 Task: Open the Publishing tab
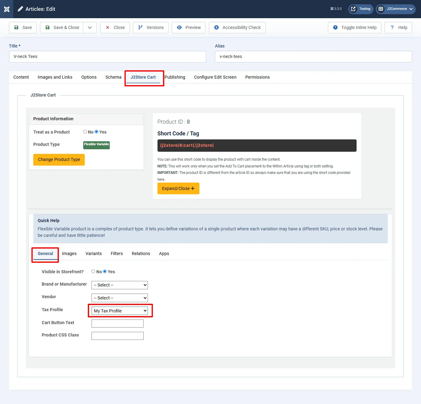coord(175,77)
